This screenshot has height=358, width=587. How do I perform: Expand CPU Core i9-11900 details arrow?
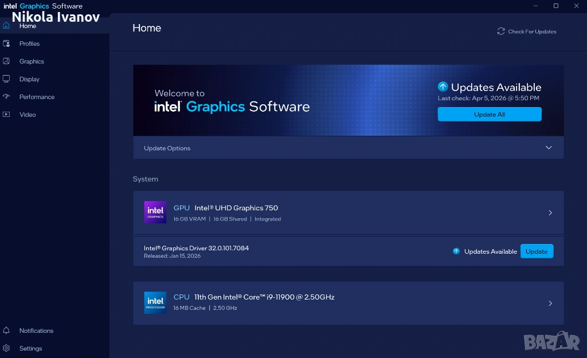(x=550, y=304)
